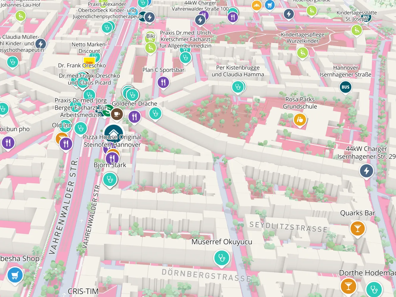The width and height of the screenshot is (396, 297).
Task: Click the Goldener Drache label
Action: [x=135, y=104]
